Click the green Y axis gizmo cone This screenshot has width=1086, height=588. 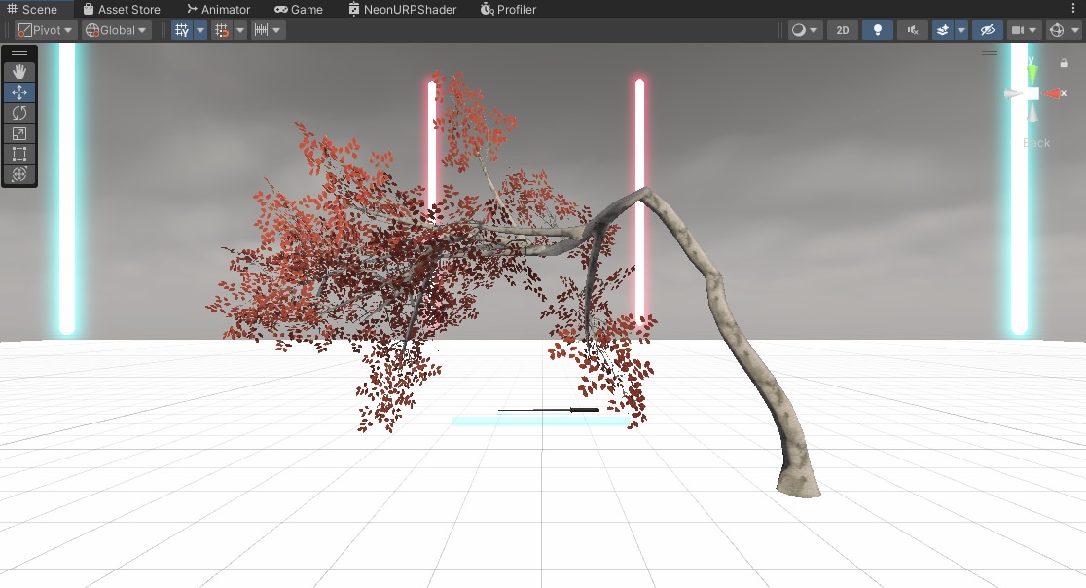coord(1032,73)
